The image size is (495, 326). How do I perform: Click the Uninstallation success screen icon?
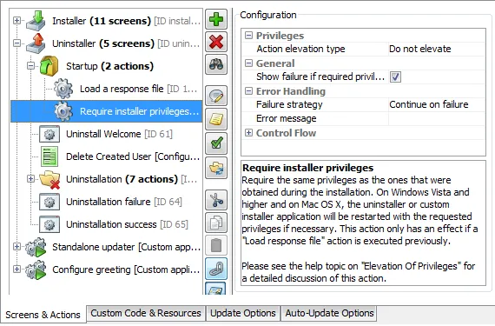[x=49, y=224]
